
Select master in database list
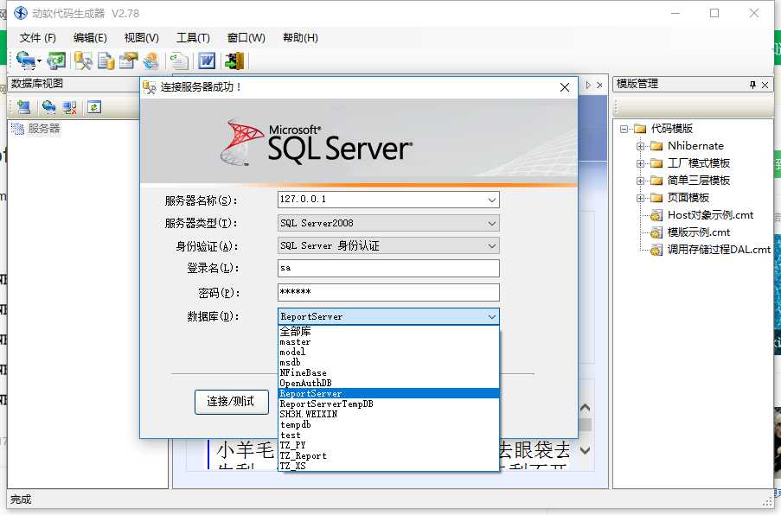(x=388, y=342)
